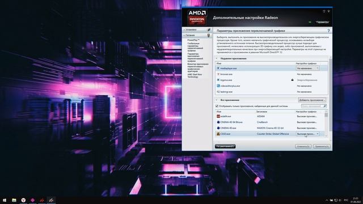Click the network icon in system tray
The height and width of the screenshot is (204, 363).
click(x=336, y=200)
